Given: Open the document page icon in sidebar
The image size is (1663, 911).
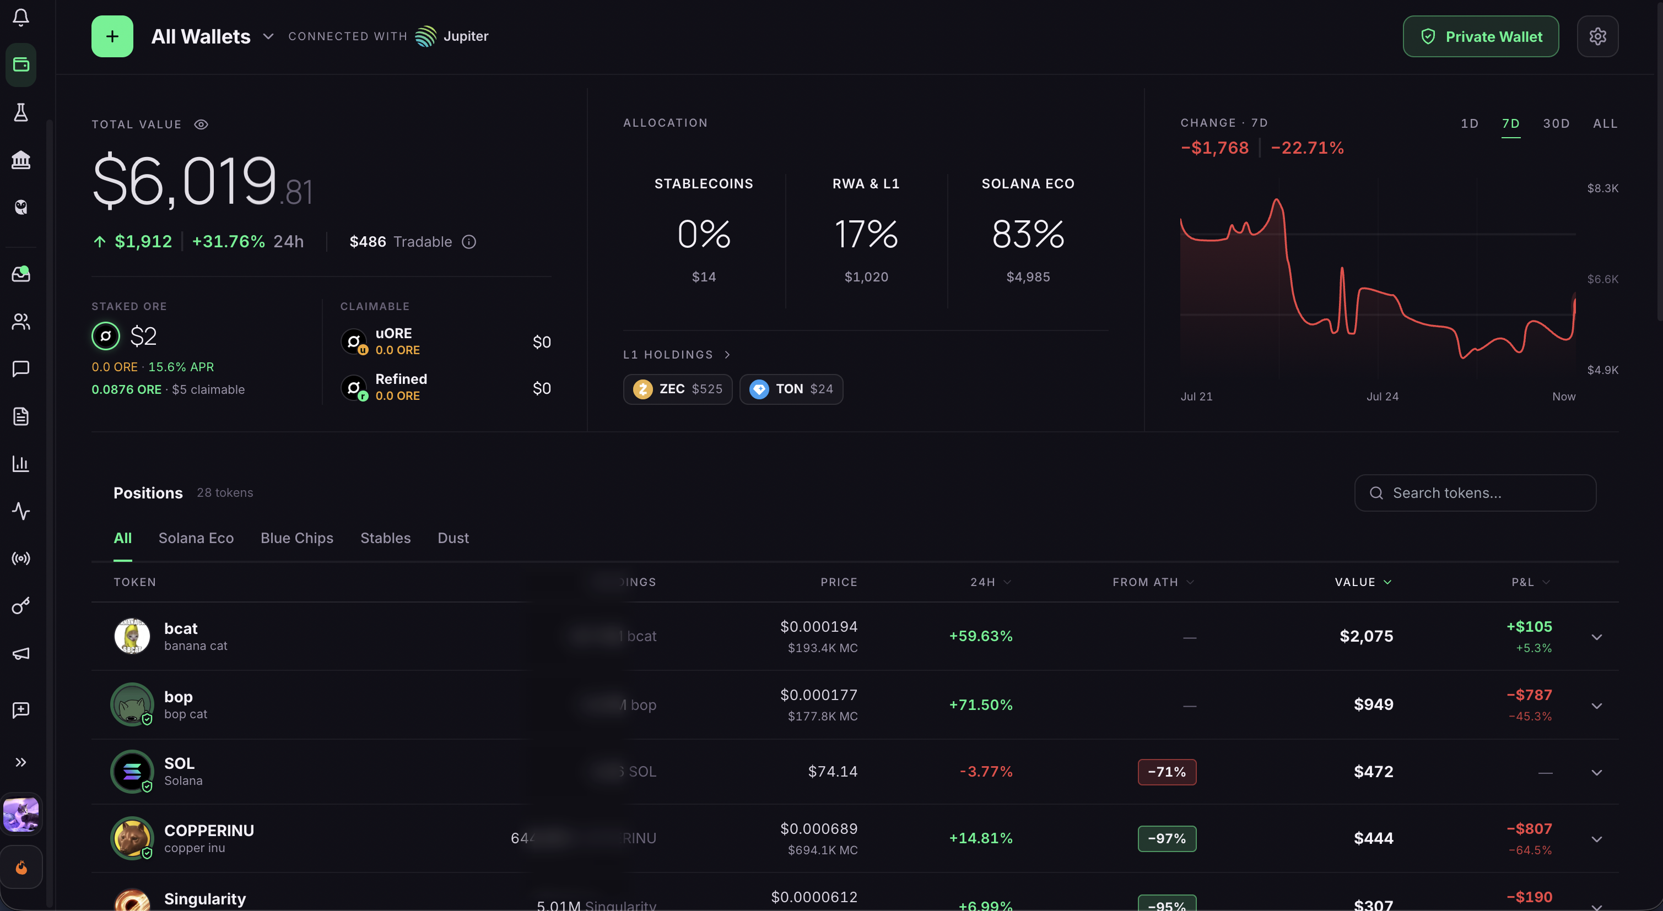Looking at the screenshot, I should click(20, 416).
